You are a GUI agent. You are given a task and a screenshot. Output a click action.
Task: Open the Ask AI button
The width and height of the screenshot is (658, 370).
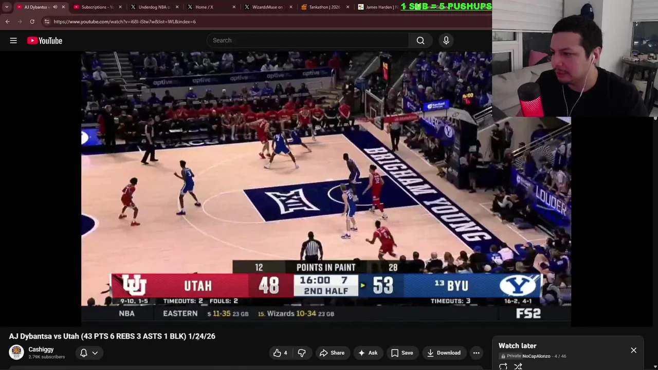coord(368,353)
